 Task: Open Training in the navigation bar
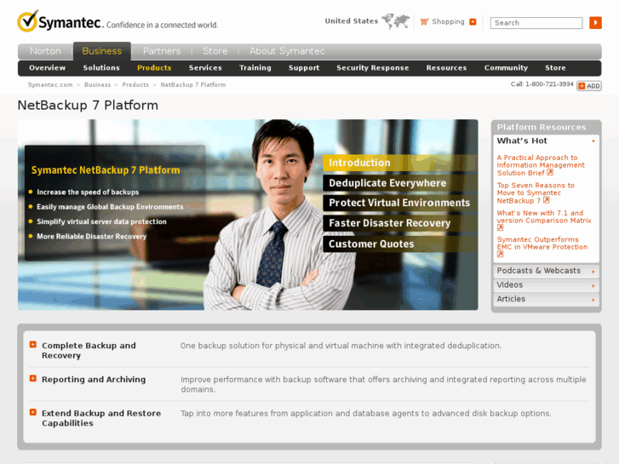pos(255,68)
